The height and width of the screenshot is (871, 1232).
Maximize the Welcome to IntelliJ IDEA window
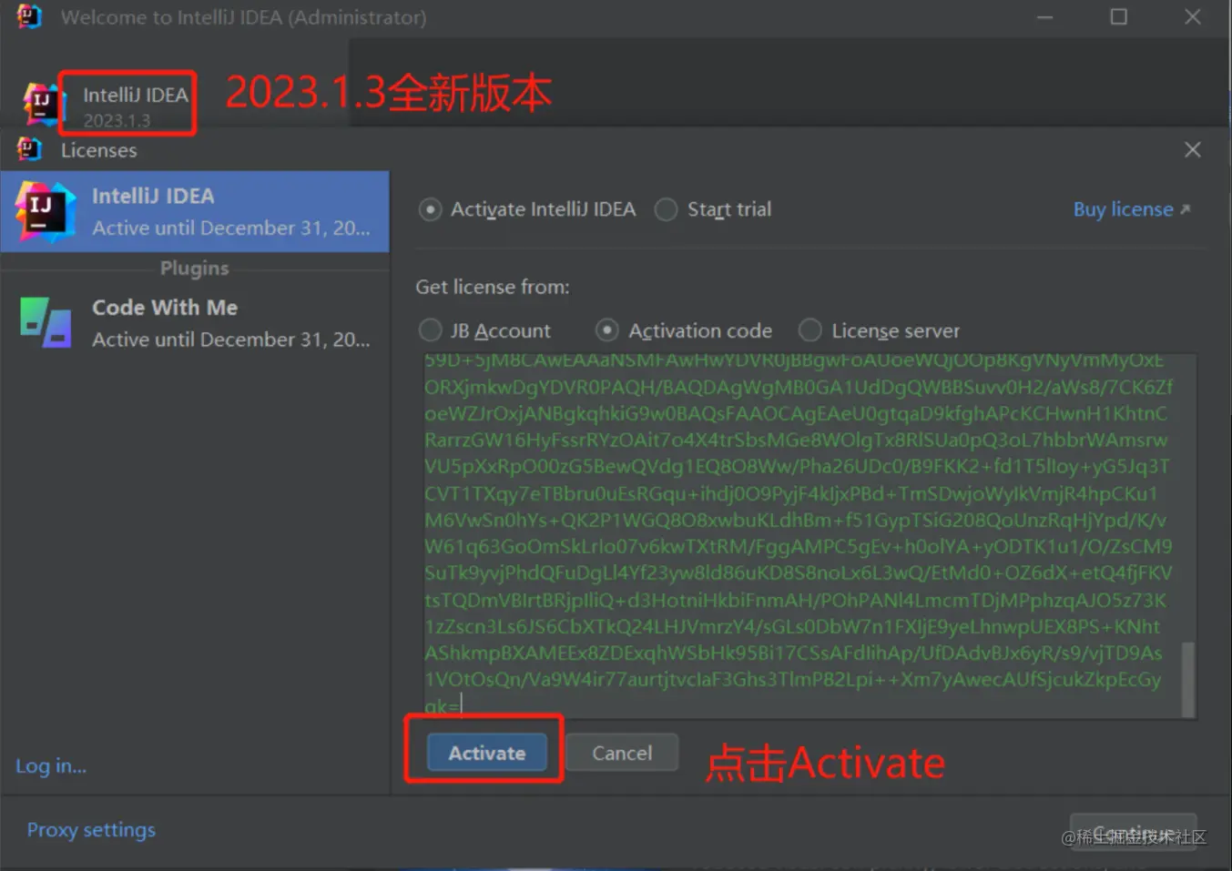click(x=1118, y=16)
